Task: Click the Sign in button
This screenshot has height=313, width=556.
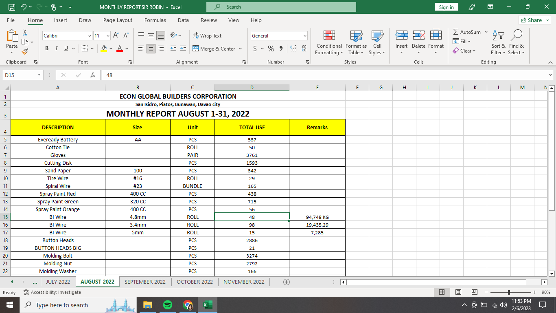Action: pos(447,7)
